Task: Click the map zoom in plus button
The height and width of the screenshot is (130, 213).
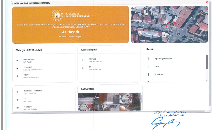Action: (132, 7)
